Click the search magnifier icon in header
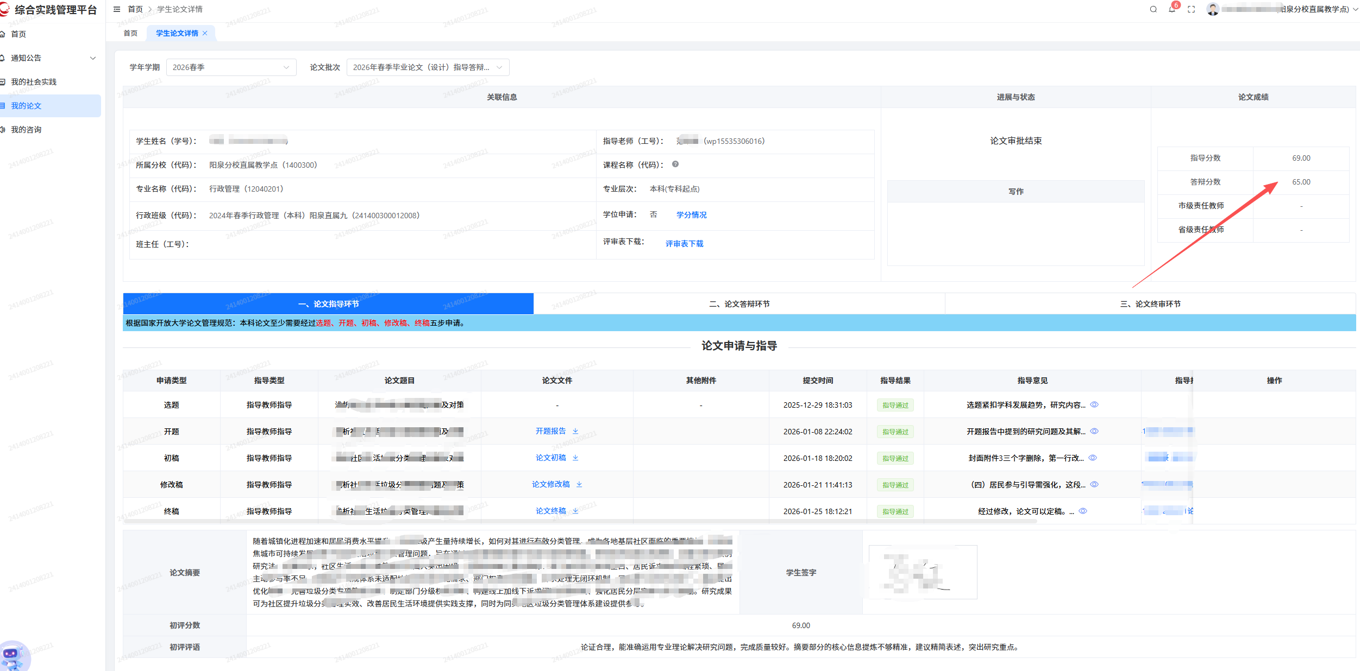Viewport: 1360px width, 671px height. point(1153,9)
